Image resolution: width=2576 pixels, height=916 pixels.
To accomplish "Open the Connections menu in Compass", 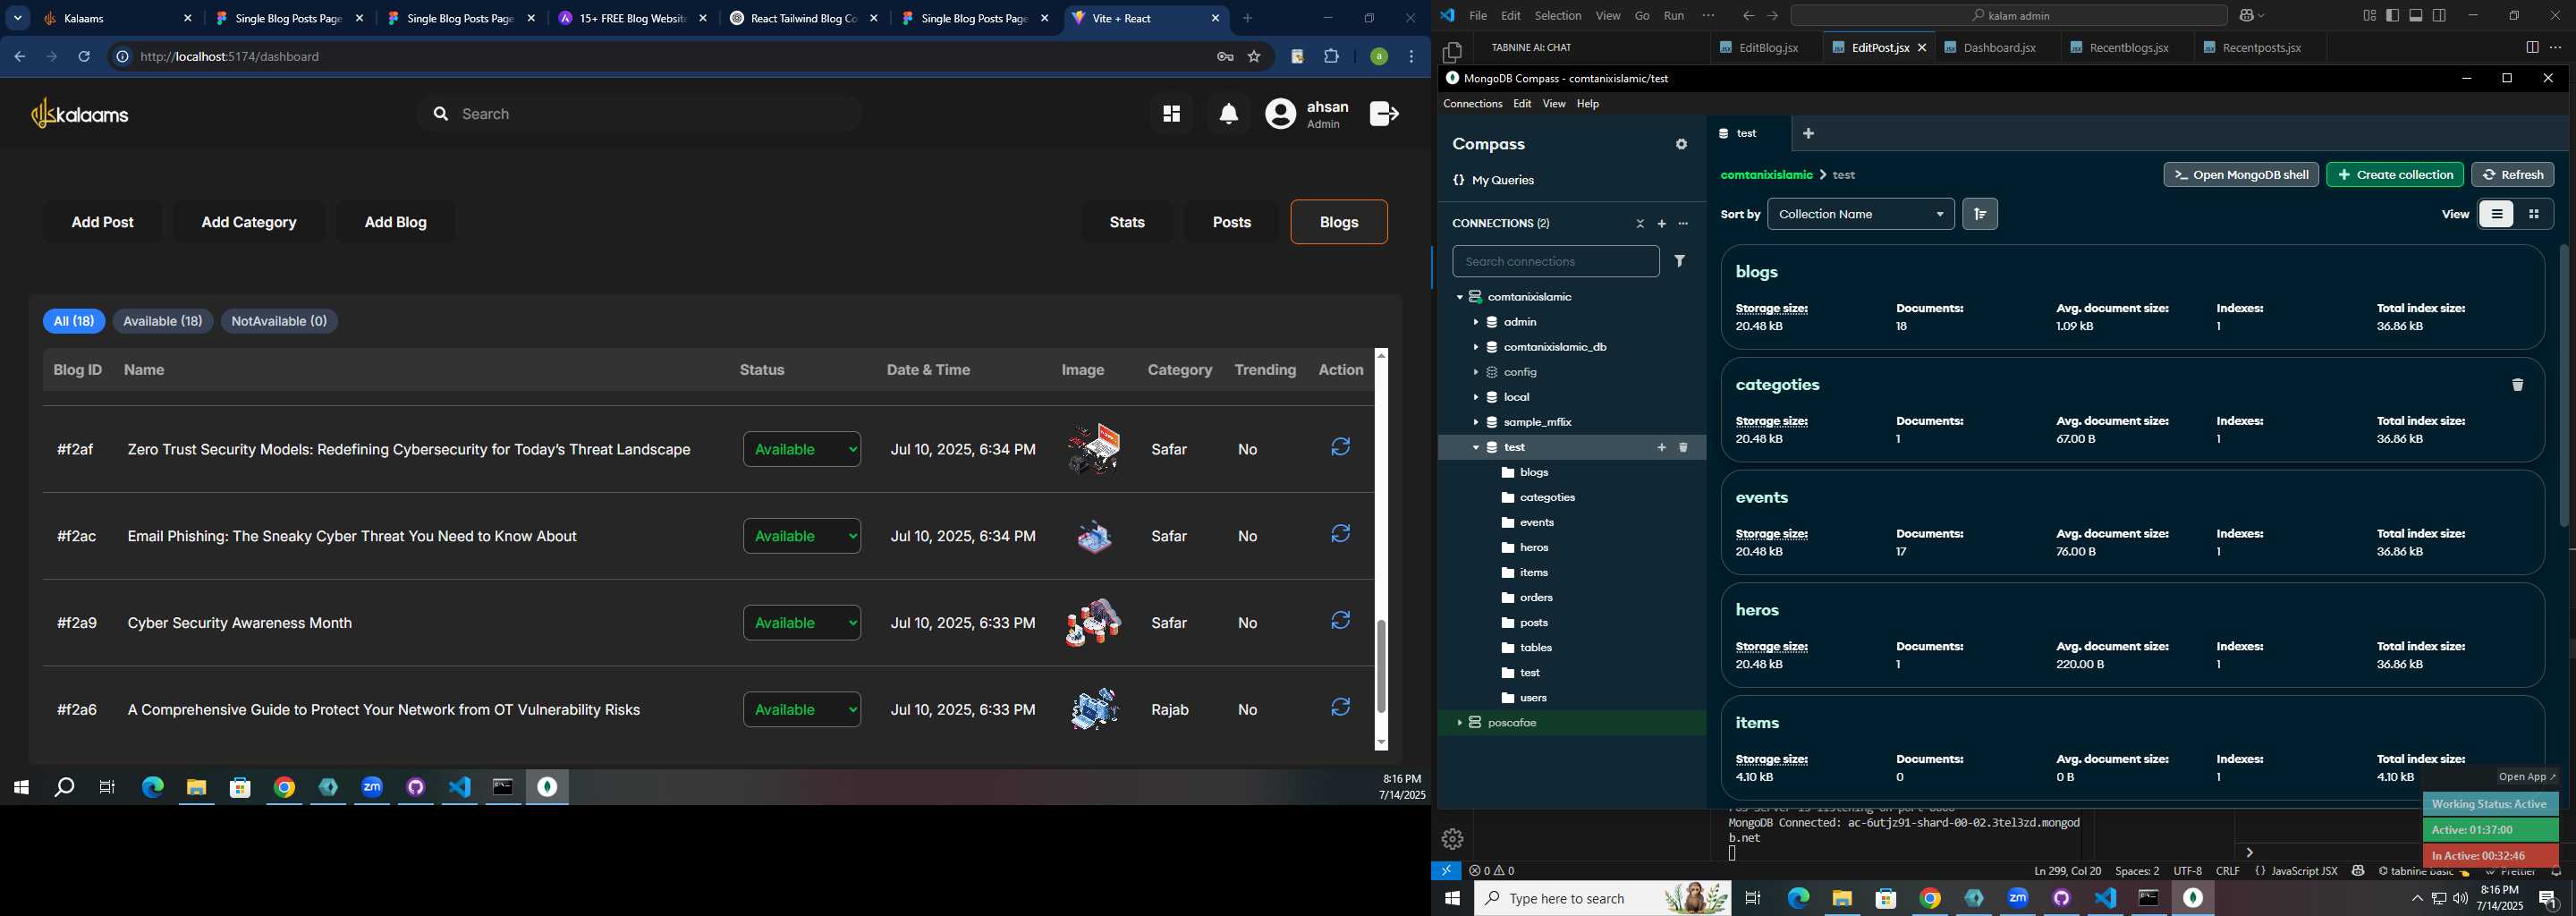I will click(1472, 104).
